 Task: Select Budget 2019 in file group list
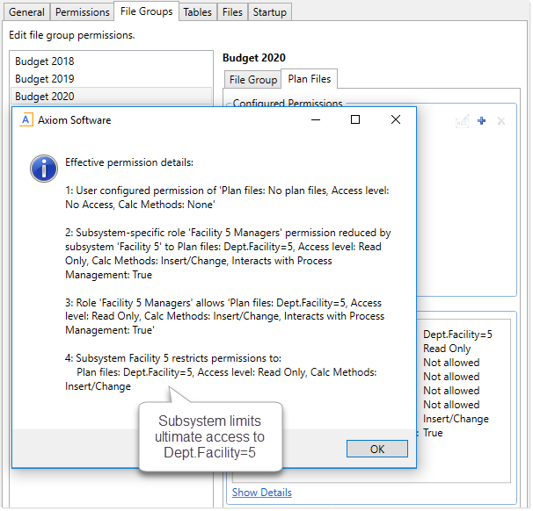click(45, 79)
